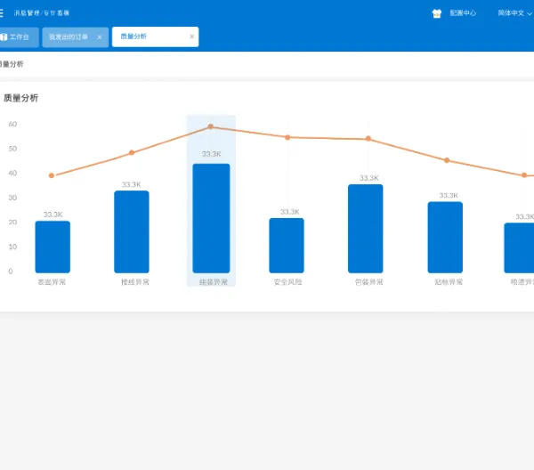Click the 消息管理 breadcrumb in header
534x470 pixels.
27,13
